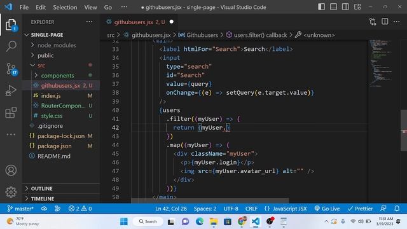Image resolution: width=407 pixels, height=229 pixels.
Task: Change end of line sequence CRLF
Action: point(251,209)
